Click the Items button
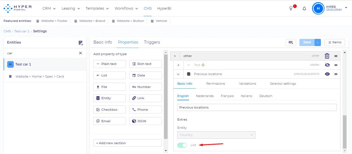The image size is (352, 154). [x=335, y=42]
